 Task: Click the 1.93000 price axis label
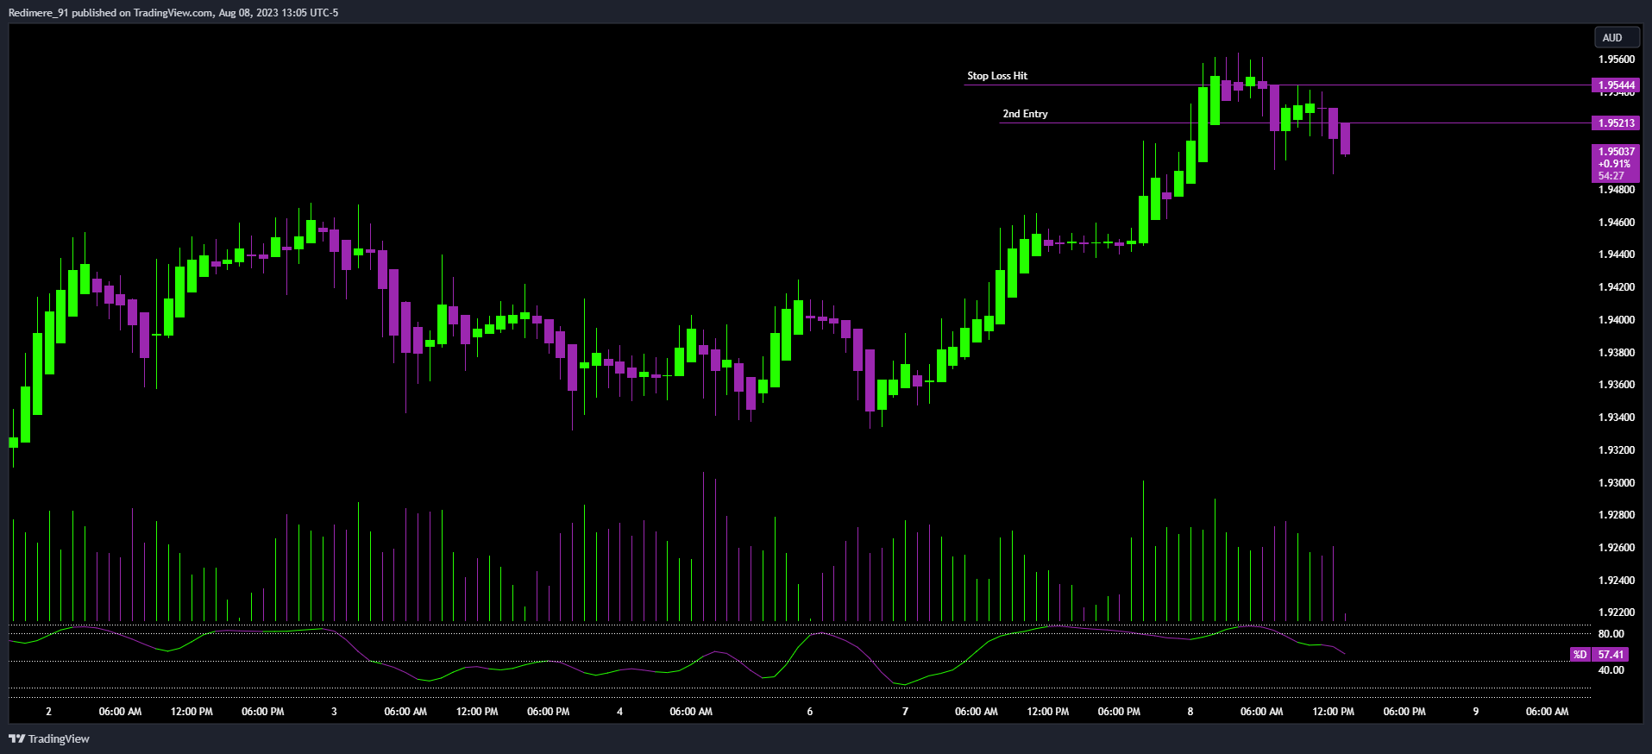tap(1617, 483)
